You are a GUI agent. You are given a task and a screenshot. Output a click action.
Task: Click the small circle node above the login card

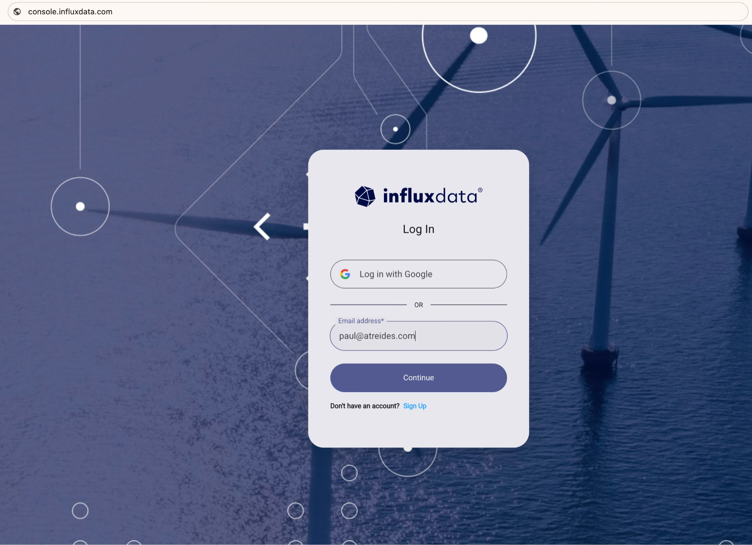(395, 129)
